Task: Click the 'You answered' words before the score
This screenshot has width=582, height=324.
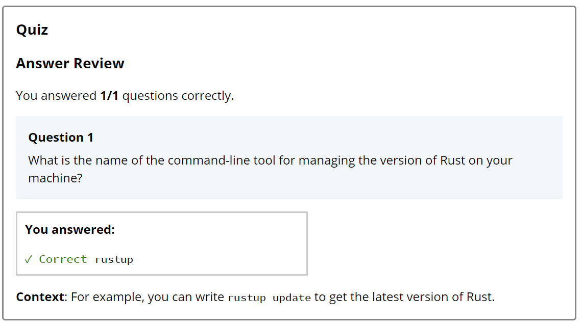Action: (57, 96)
